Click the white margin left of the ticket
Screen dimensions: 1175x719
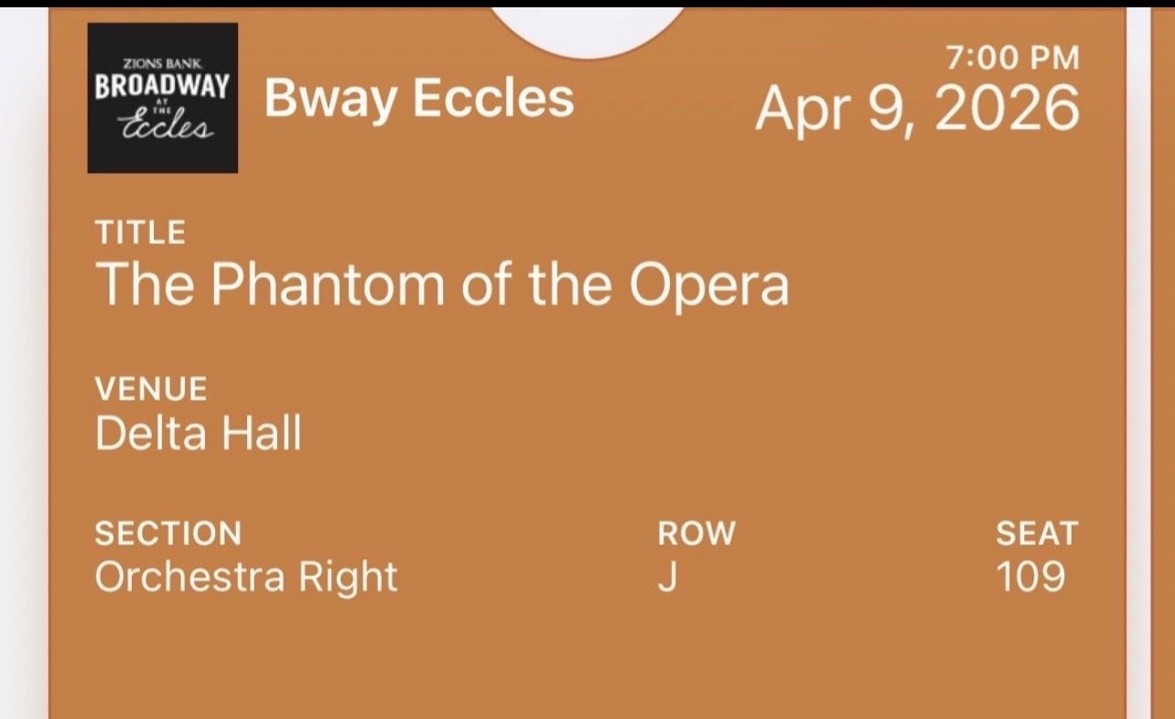tap(23, 366)
